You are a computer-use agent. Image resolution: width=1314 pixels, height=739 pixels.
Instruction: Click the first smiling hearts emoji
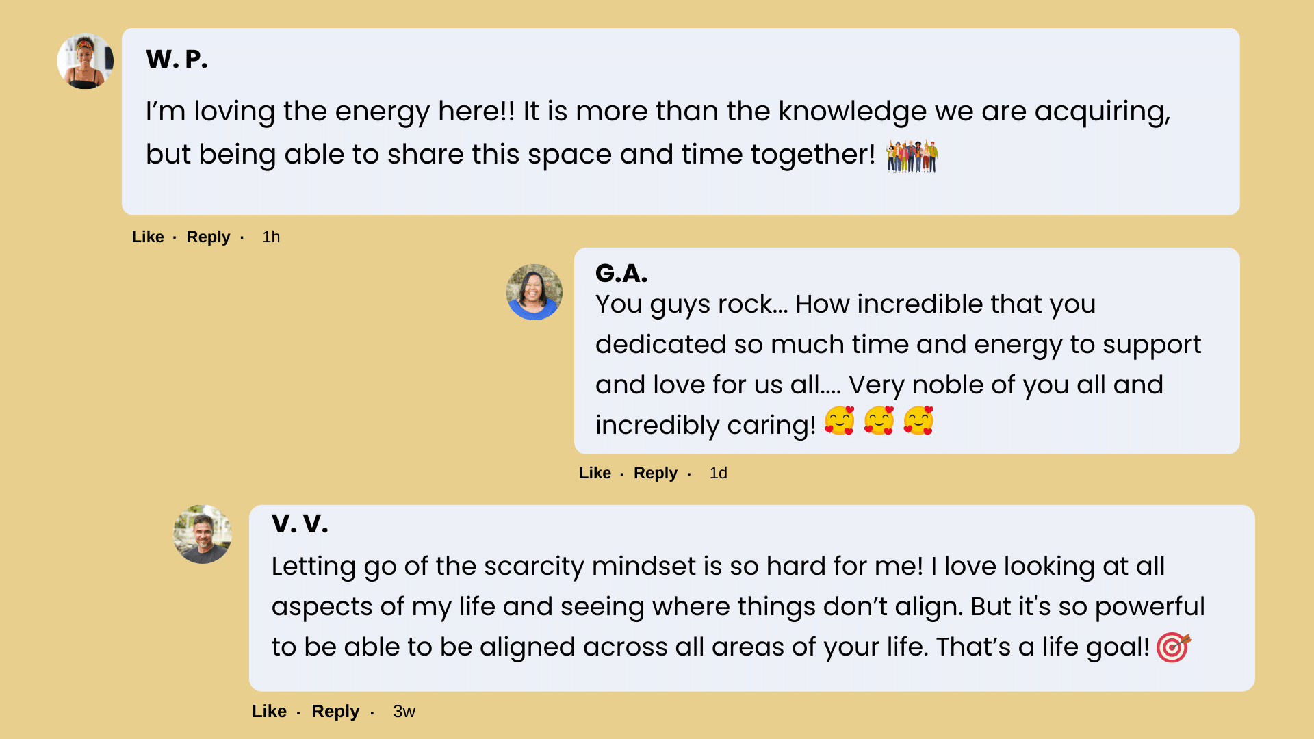(x=840, y=421)
